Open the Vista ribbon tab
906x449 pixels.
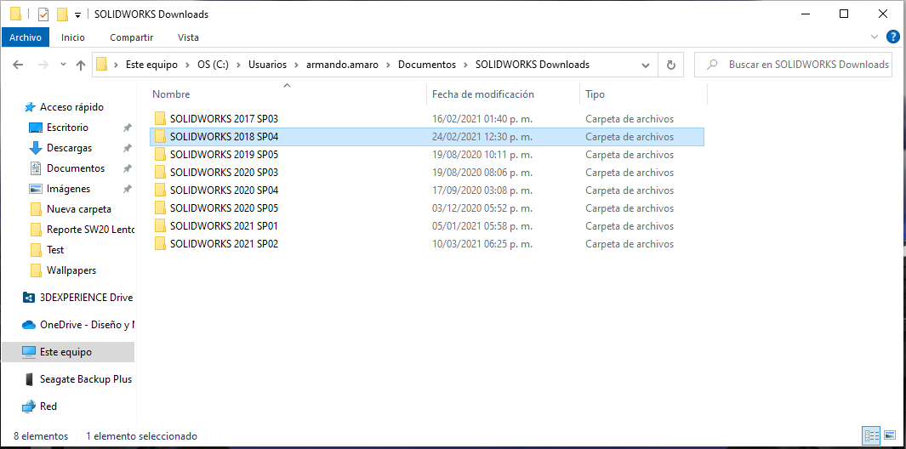pos(188,37)
